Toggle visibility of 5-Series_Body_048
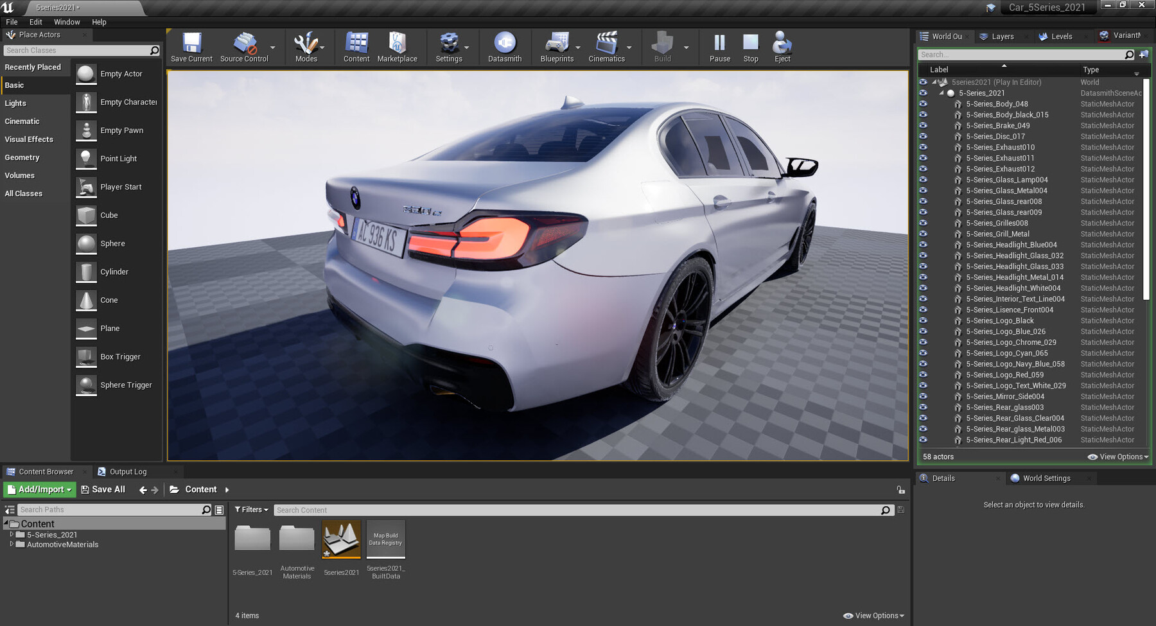The image size is (1156, 626). point(923,104)
